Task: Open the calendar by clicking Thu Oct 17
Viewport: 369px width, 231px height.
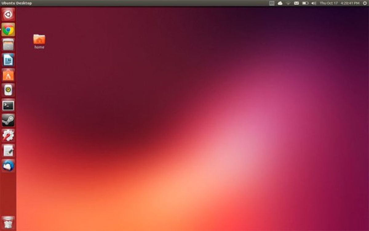Action: [329, 3]
